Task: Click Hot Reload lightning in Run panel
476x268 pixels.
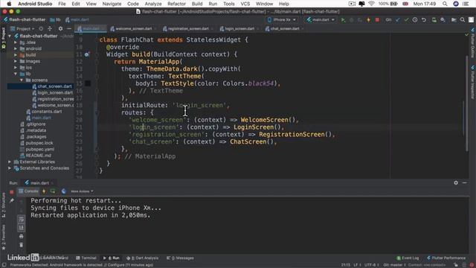Action: 44,191
